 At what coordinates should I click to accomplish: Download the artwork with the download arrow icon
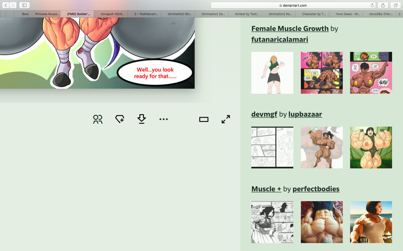click(142, 119)
